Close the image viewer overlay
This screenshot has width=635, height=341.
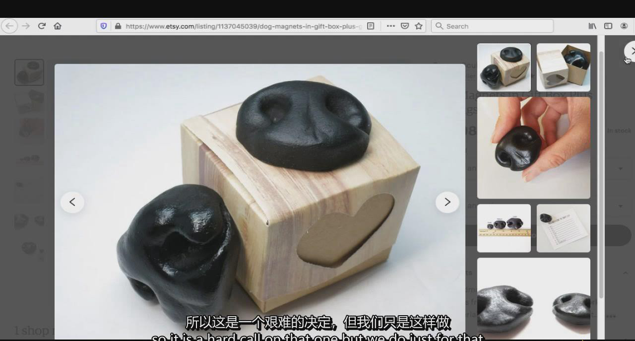pos(631,51)
